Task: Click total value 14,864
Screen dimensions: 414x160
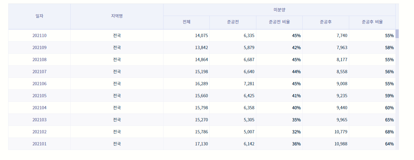Action: (201, 60)
